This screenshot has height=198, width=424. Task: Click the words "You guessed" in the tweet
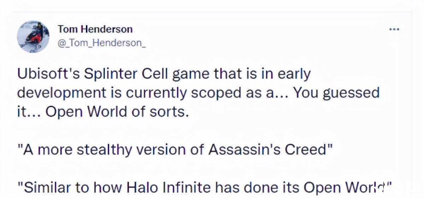tap(337, 93)
